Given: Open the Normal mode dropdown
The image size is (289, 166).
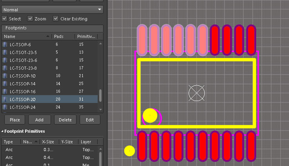Looking at the screenshot, I should point(52,9).
